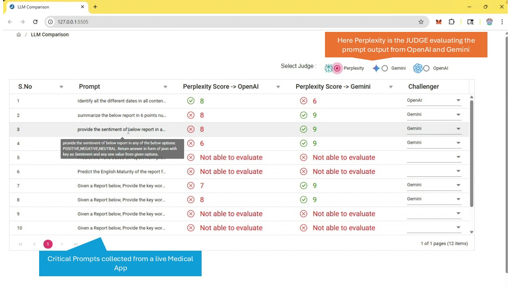Image resolution: width=511 pixels, height=287 pixels.
Task: Click green check icon in row 2 Gemini score
Action: (x=303, y=115)
